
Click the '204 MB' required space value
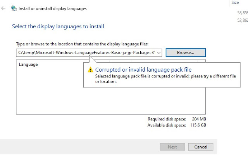tap(199, 119)
